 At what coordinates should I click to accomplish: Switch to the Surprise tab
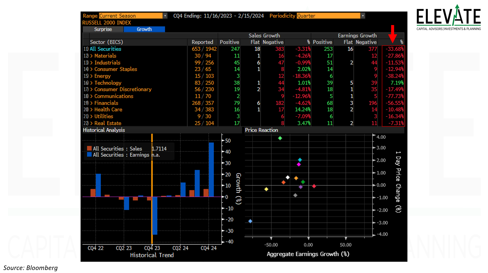pyautogui.click(x=103, y=29)
